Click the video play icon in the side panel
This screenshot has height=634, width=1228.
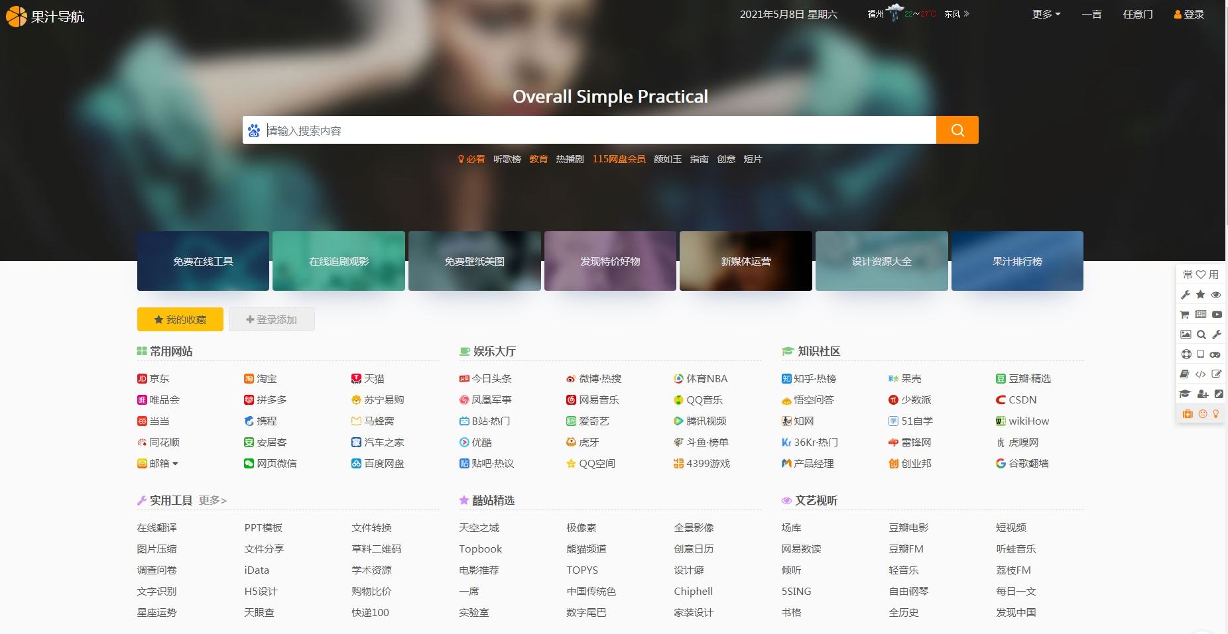coord(1217,315)
